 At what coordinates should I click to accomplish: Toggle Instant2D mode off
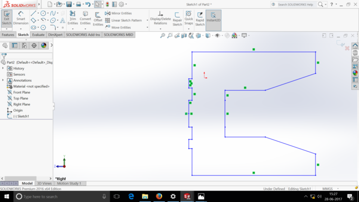pos(214,20)
